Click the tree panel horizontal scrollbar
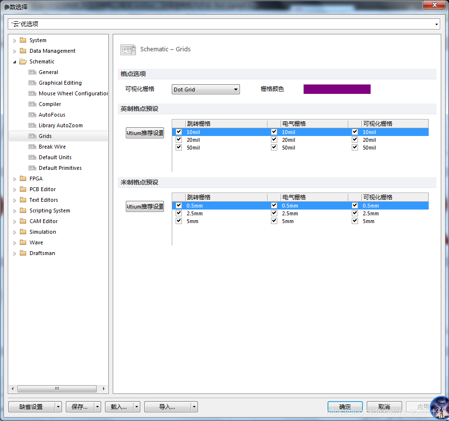The width and height of the screenshot is (449, 421). pos(57,389)
